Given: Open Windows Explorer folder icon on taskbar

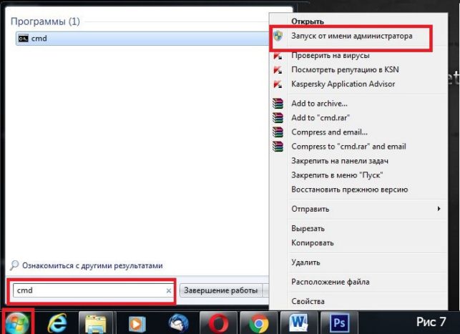Looking at the screenshot, I should [96, 324].
